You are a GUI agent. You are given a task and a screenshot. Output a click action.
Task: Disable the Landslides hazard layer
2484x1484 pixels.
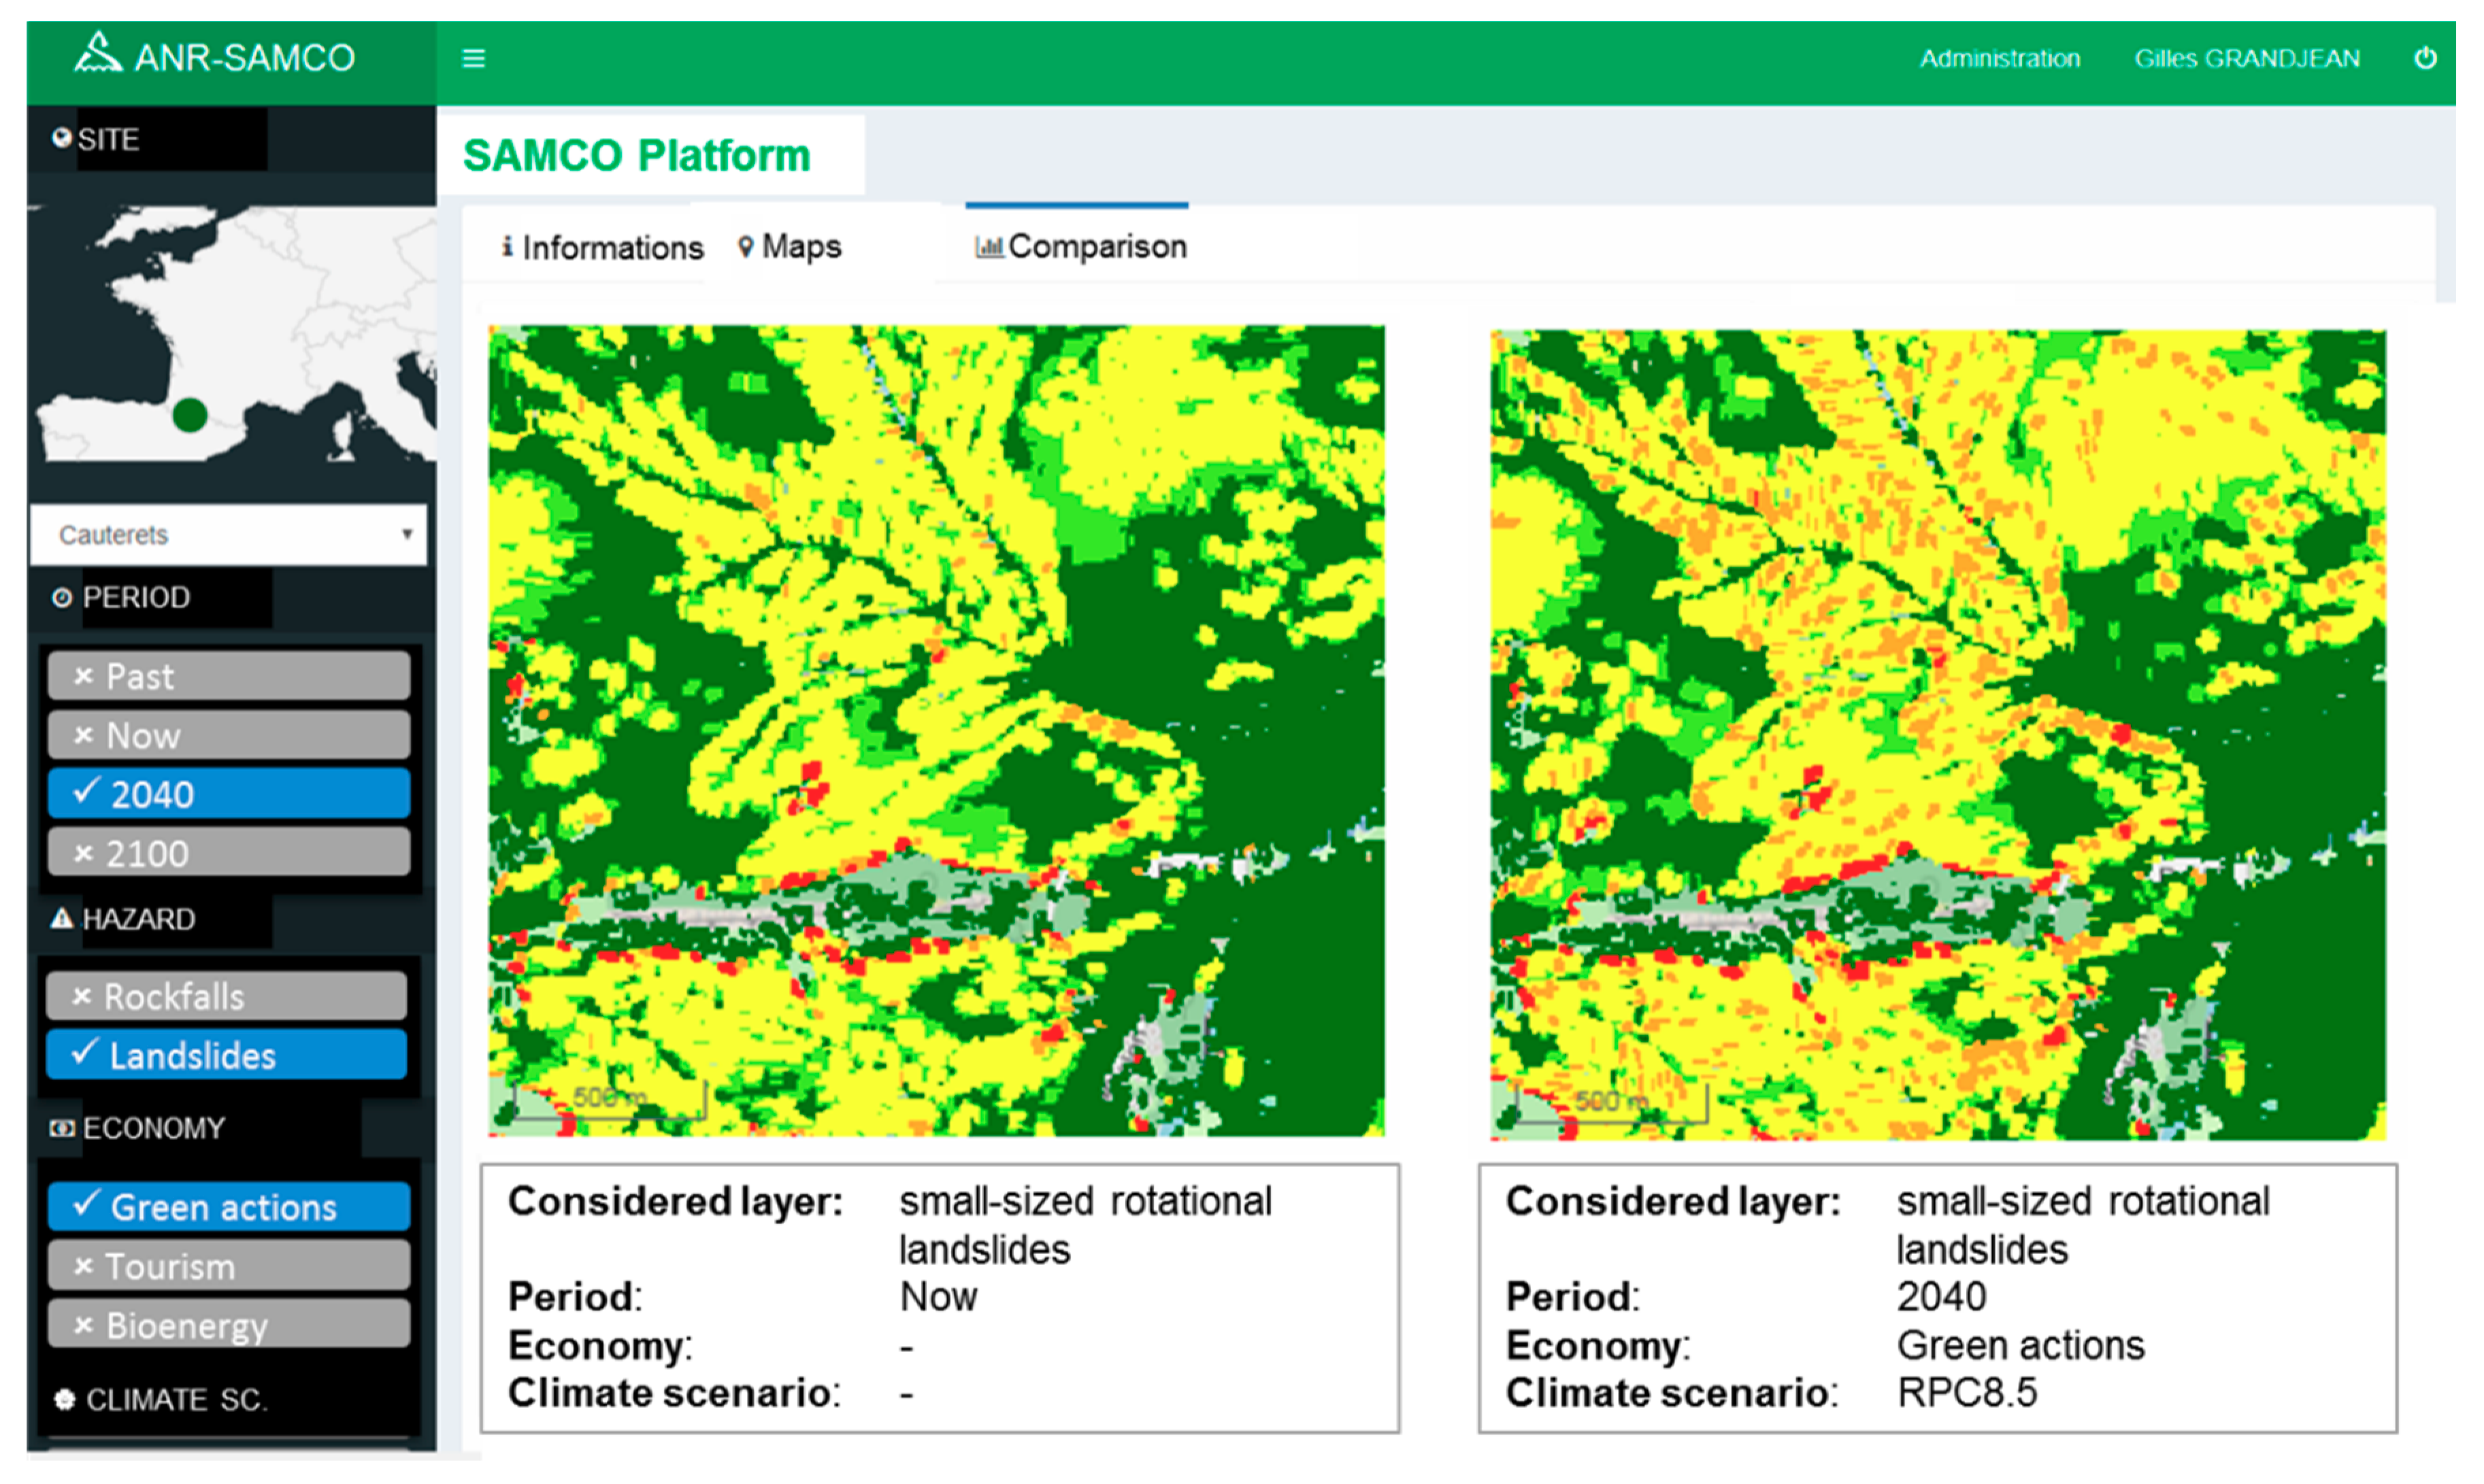point(226,1054)
